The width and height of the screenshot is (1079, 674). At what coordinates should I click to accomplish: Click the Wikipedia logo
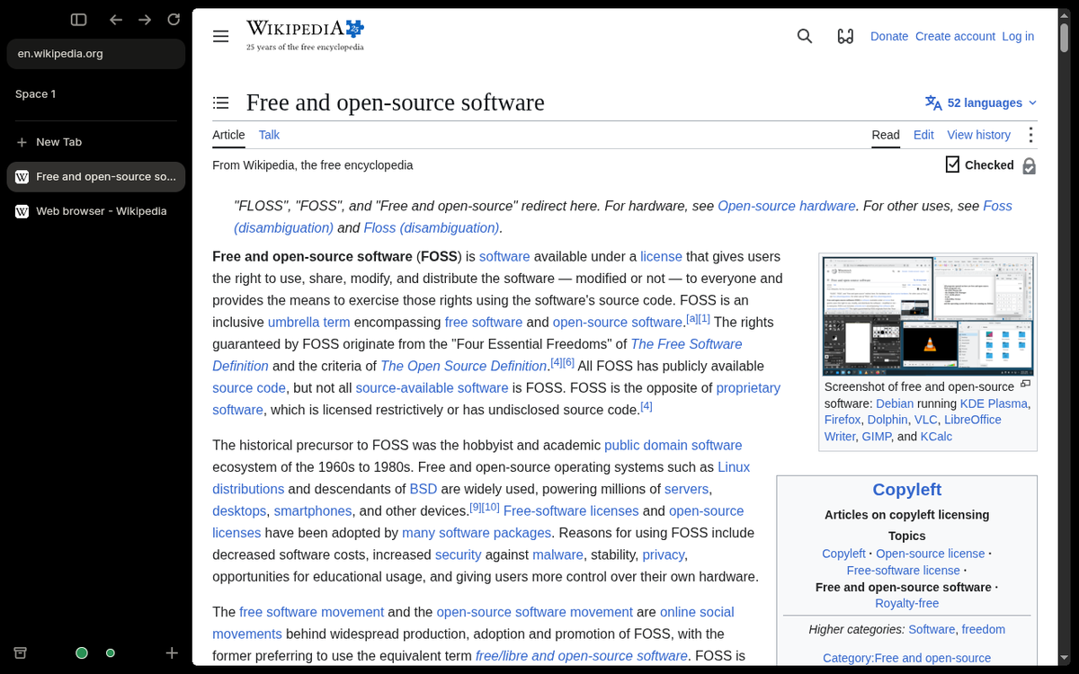[306, 35]
